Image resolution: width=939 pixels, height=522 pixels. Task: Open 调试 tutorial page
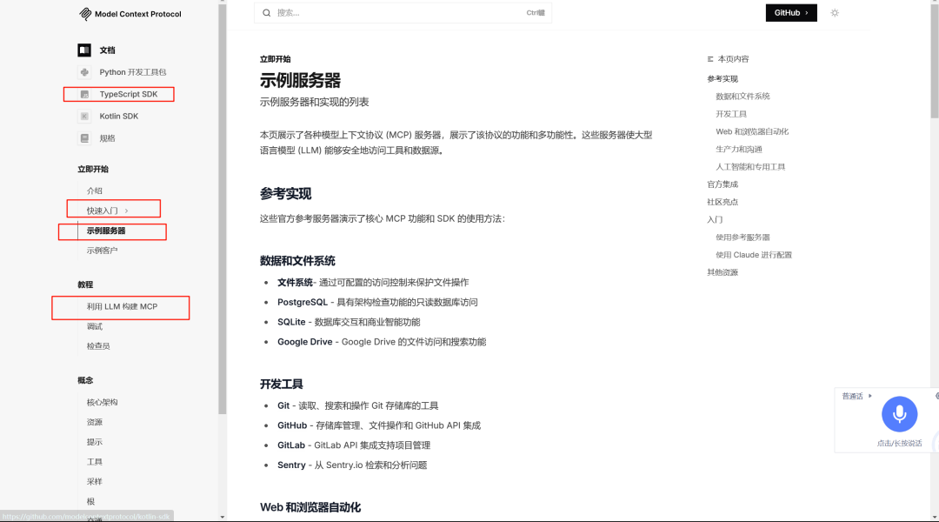click(95, 326)
